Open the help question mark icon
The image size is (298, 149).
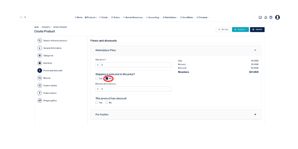coord(271,18)
